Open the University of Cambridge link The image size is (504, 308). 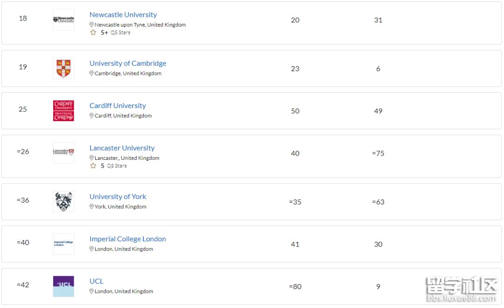tap(128, 63)
